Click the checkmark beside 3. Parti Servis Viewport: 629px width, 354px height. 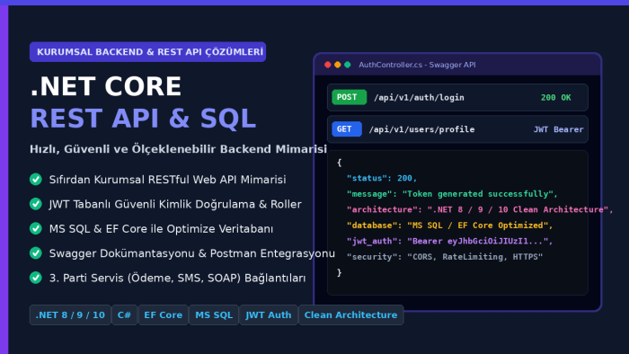point(36,278)
